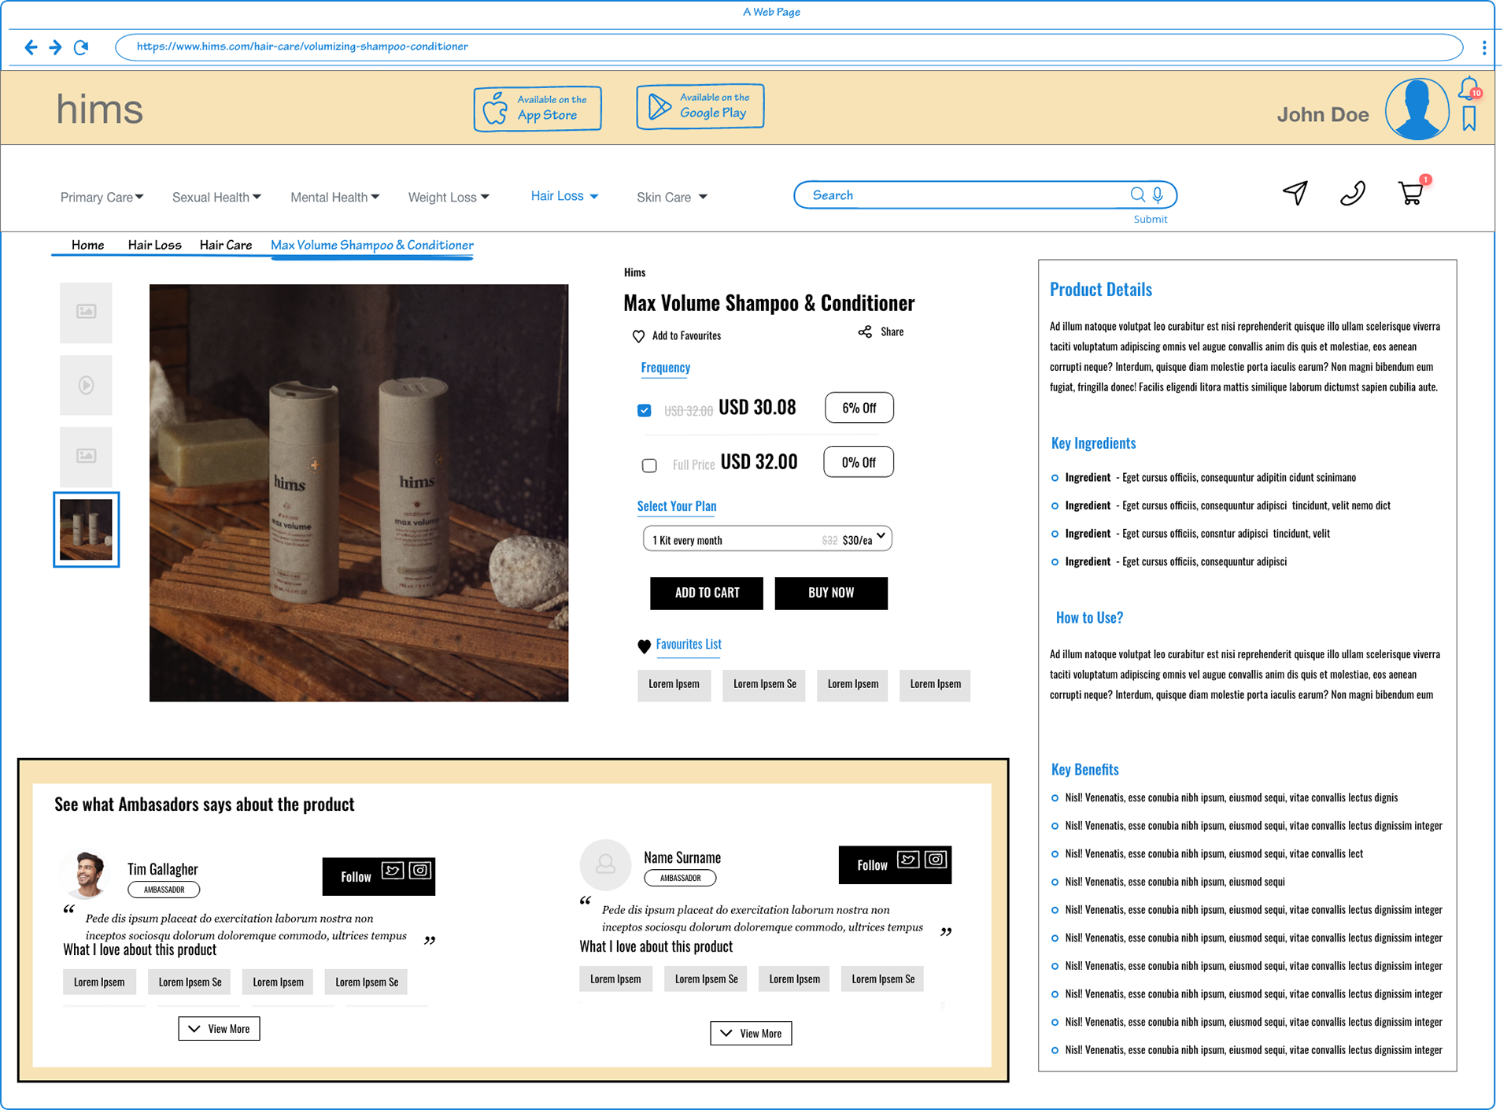Activate the voice search microphone icon
This screenshot has width=1511, height=1110.
point(1158,194)
